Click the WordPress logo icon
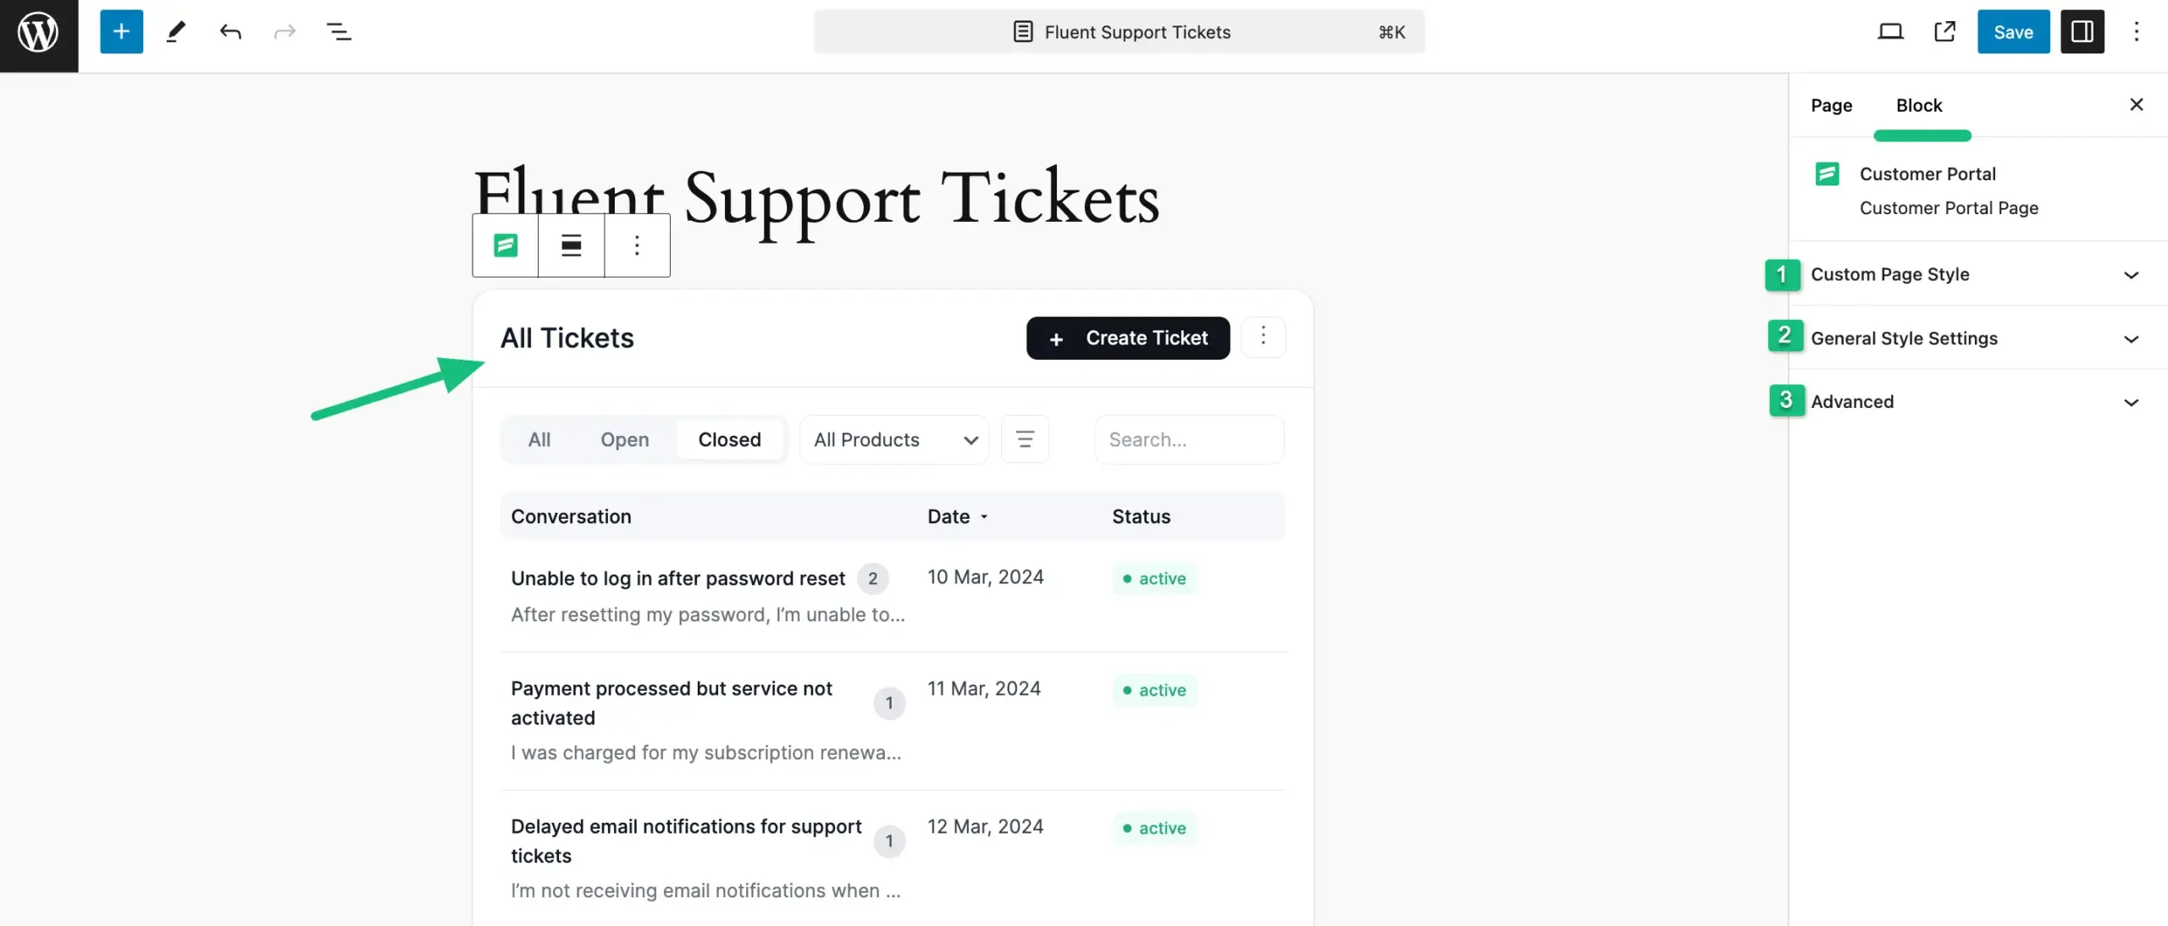The height and width of the screenshot is (926, 2168). click(x=39, y=34)
